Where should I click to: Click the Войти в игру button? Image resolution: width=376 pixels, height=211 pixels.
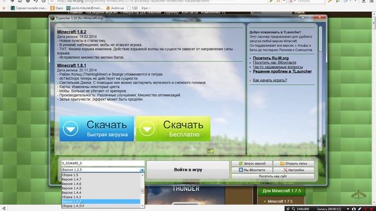pyautogui.click(x=188, y=169)
